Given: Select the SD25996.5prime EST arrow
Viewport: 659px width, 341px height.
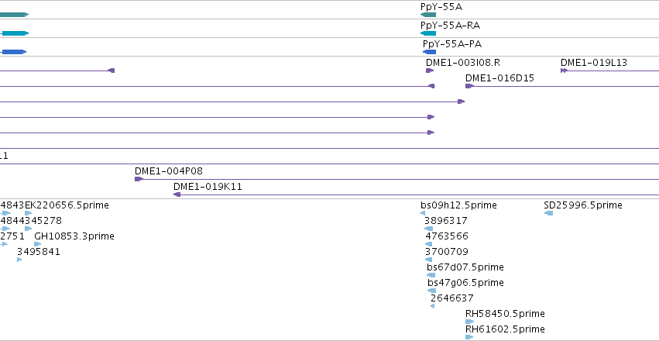Looking at the screenshot, I should pos(548,213).
